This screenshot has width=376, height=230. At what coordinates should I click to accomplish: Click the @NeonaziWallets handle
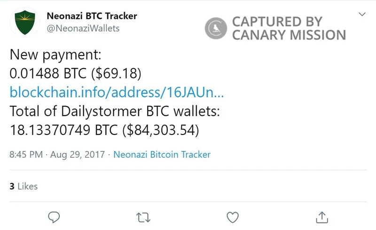(x=83, y=28)
